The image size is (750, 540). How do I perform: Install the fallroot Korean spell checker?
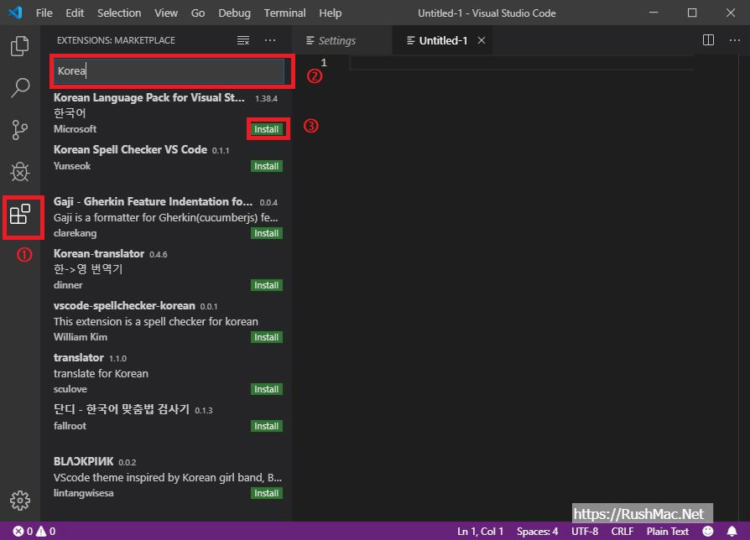click(x=267, y=426)
